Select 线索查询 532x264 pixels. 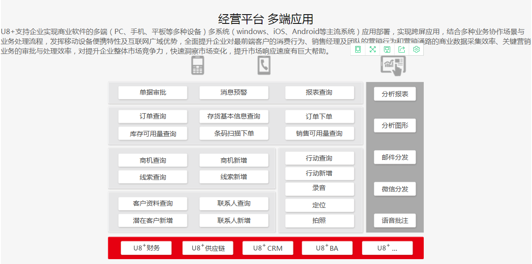pyautogui.click(x=153, y=177)
